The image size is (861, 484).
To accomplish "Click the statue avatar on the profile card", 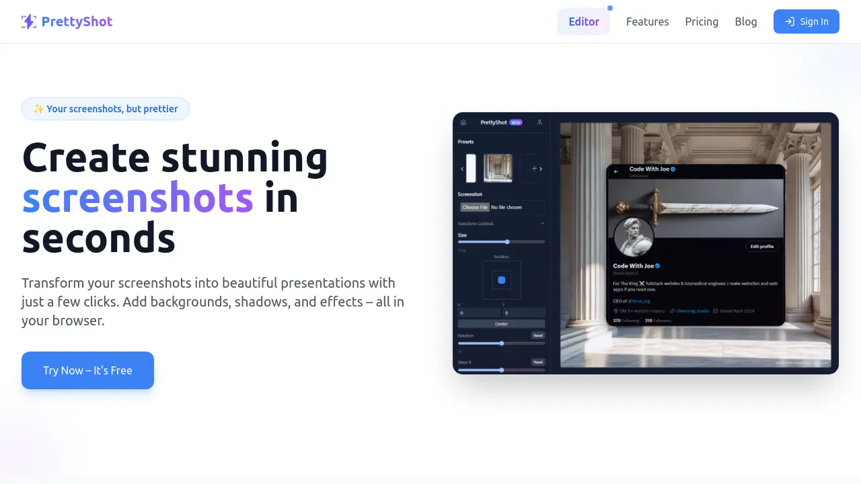I will click(x=633, y=237).
